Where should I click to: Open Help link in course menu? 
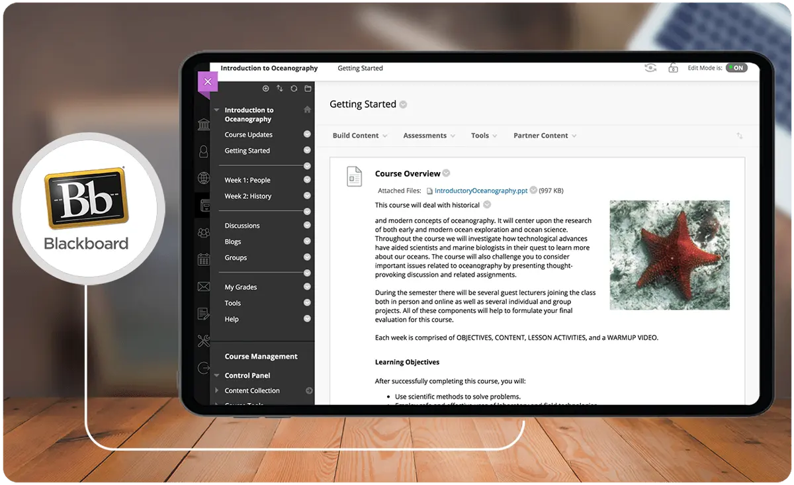pos(232,319)
